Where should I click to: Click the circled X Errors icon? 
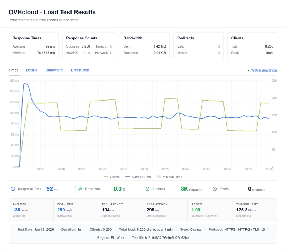click(x=215, y=189)
